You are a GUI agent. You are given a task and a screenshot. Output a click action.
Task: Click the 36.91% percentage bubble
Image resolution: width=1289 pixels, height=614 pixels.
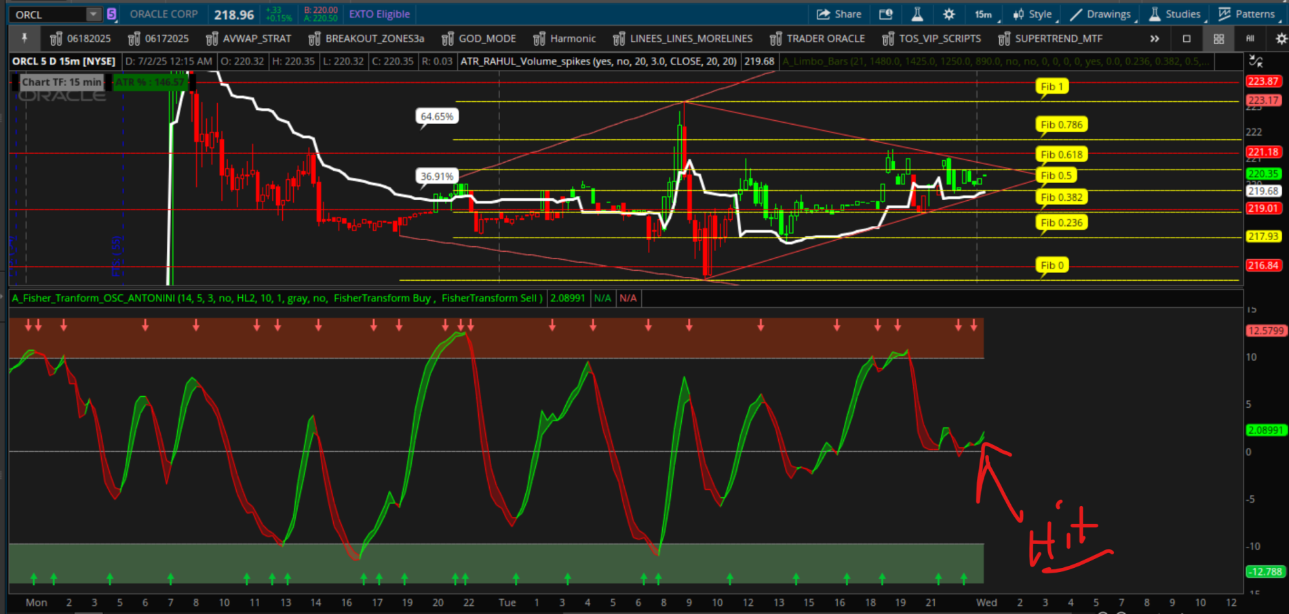(437, 176)
